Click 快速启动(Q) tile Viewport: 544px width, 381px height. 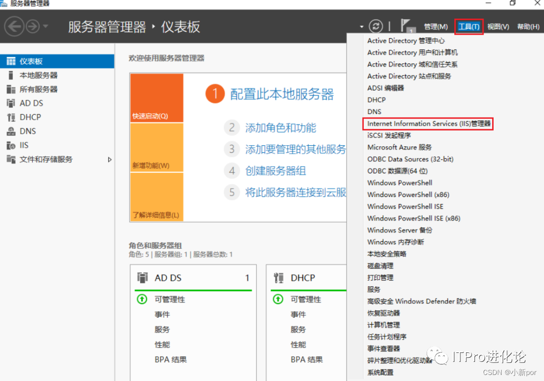[157, 98]
